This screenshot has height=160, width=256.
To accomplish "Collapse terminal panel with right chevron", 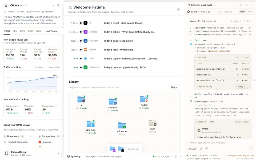I will click(251, 5).
